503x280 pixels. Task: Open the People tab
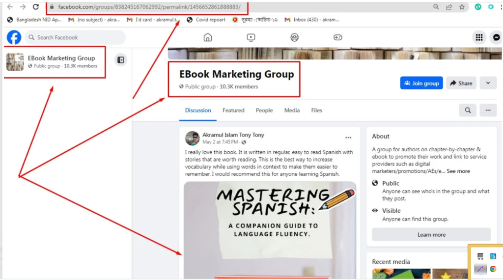264,111
